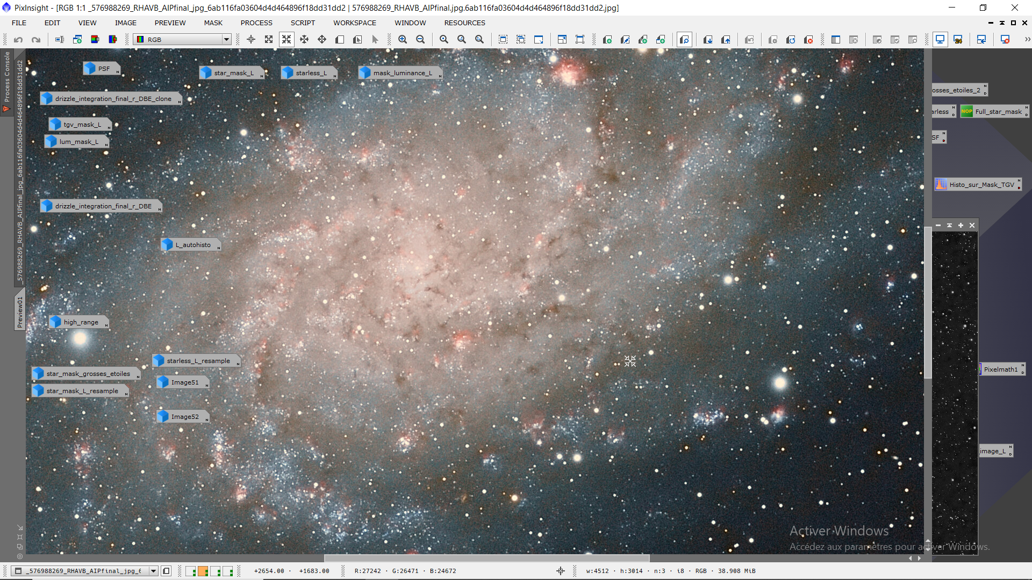Expand the toolbar overflow chevron
The height and width of the screenshot is (580, 1032).
[1027, 40]
